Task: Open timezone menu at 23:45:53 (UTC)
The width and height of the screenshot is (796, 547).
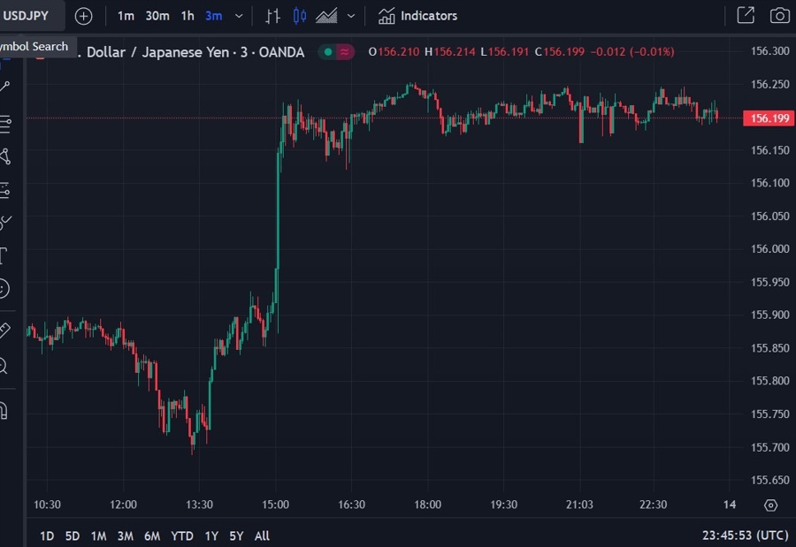Action: (746, 536)
